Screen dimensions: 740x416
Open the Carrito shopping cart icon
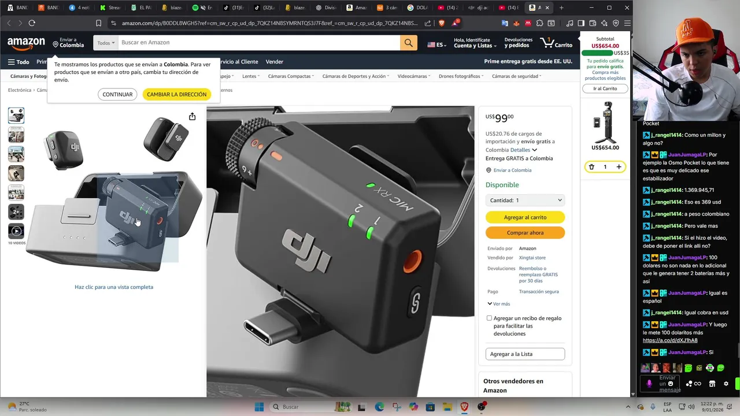point(556,43)
